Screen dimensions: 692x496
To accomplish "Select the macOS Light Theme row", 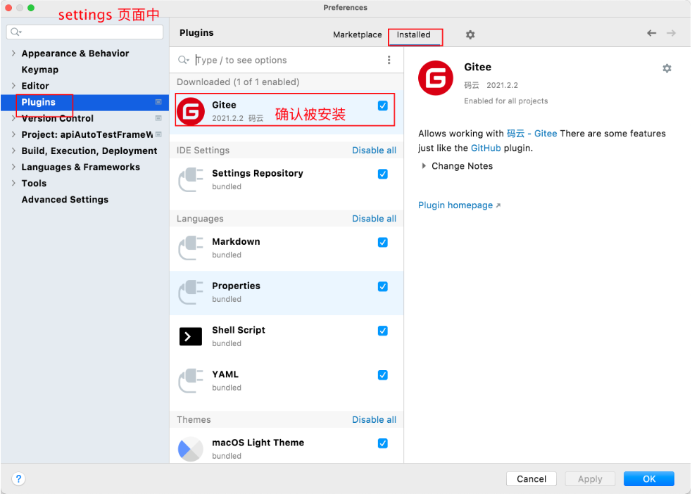I will (287, 446).
